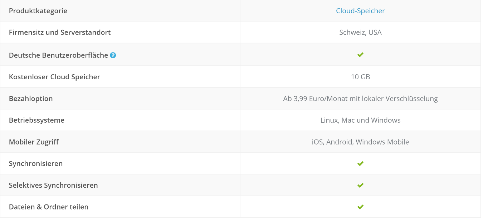Viewport: 493px width, 218px height.
Task: Select iOS, Android, Windows Mobile text
Action: pyautogui.click(x=360, y=142)
